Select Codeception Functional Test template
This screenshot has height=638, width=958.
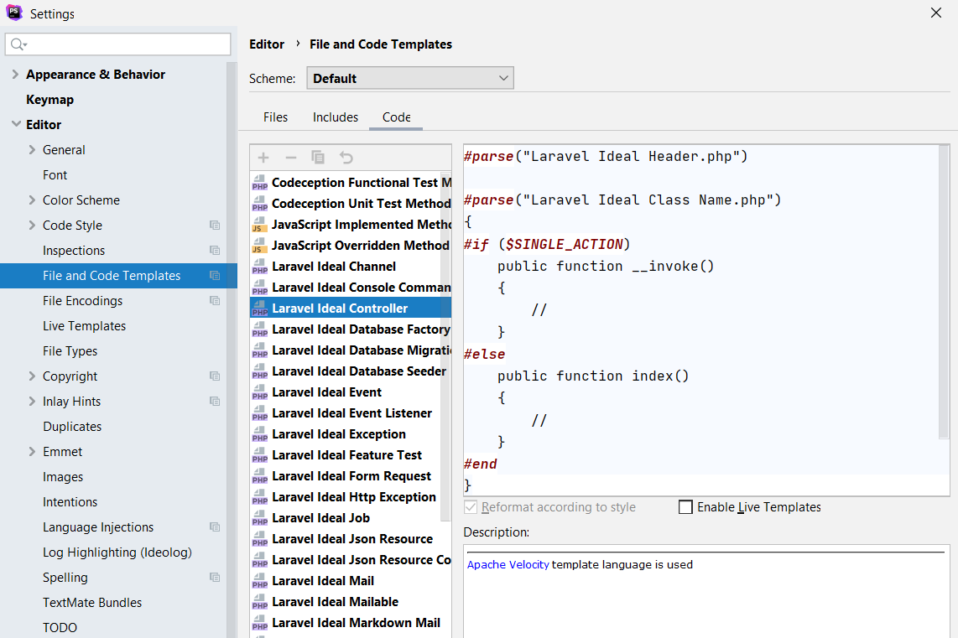click(351, 183)
